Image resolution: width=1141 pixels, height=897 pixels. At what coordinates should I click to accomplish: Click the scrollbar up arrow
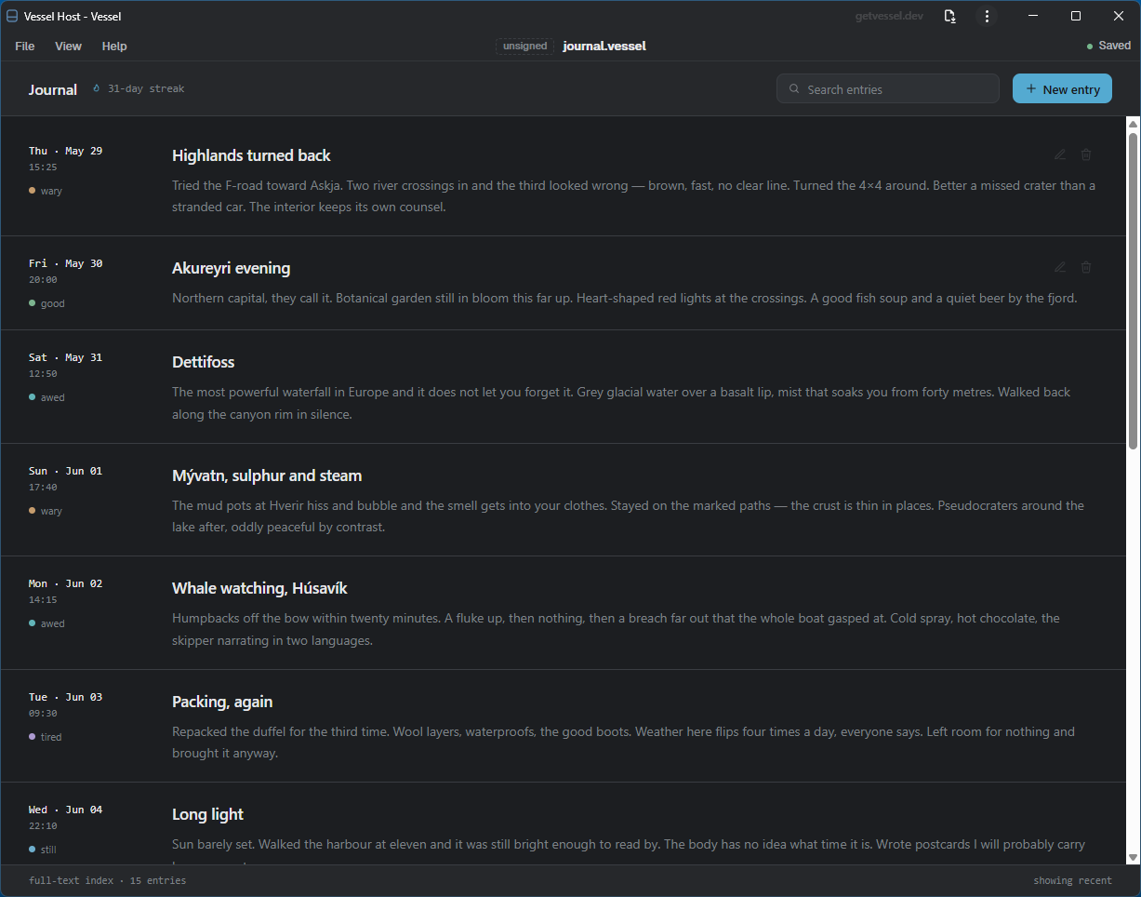pos(1133,124)
